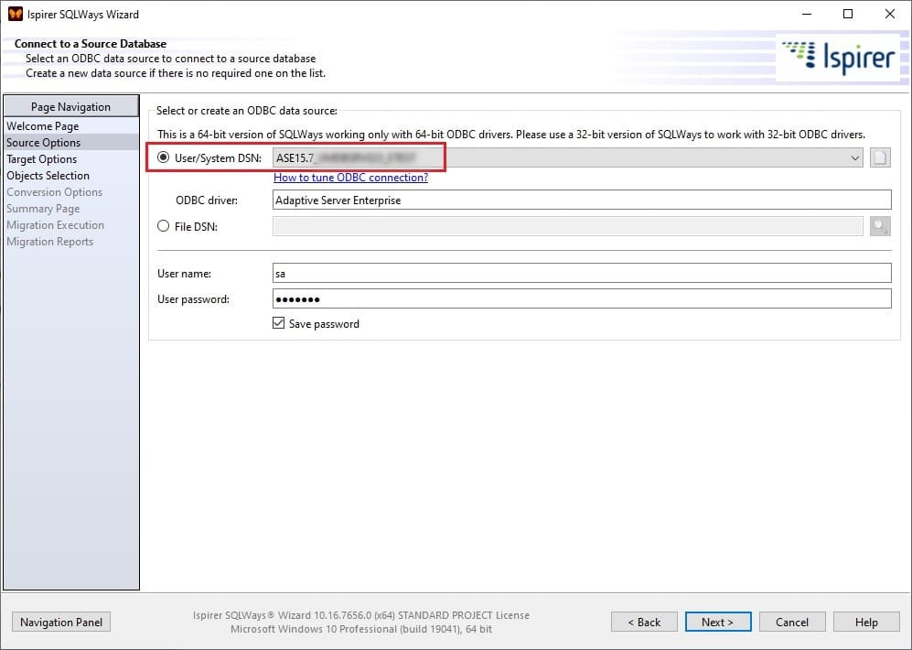Click the File DSN browse magnifier icon

pyautogui.click(x=879, y=226)
